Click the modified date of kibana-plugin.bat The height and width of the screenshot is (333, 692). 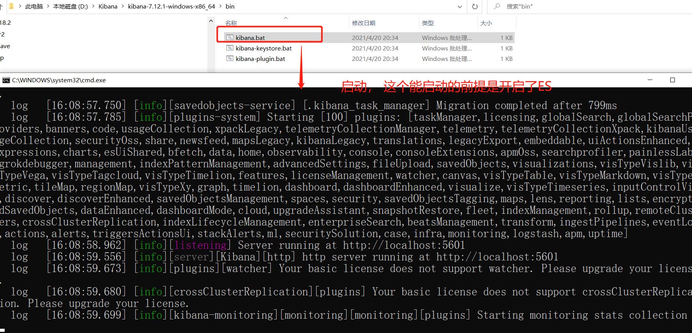tap(375, 59)
